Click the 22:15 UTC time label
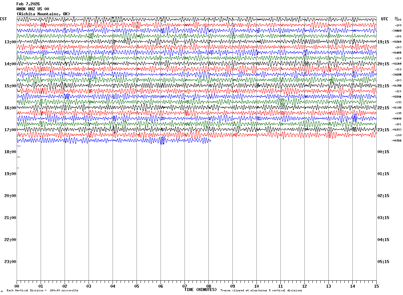403x295 pixels. [383, 108]
